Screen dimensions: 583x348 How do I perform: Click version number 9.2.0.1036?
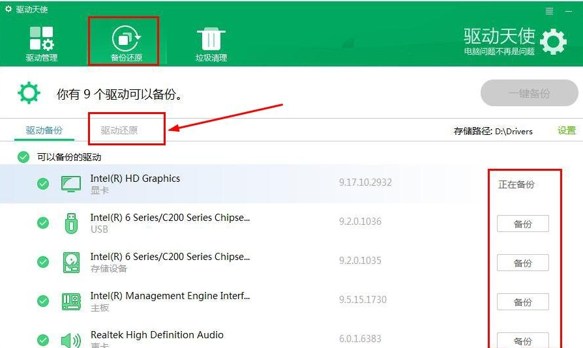tap(360, 222)
